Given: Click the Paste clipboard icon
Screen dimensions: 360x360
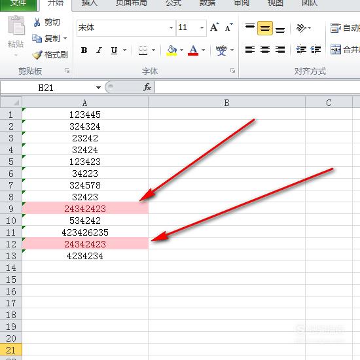Looking at the screenshot, I should (x=16, y=25).
